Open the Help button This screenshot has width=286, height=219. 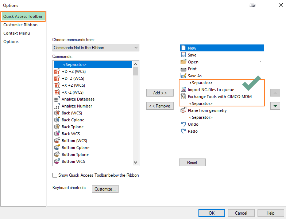(x=271, y=213)
